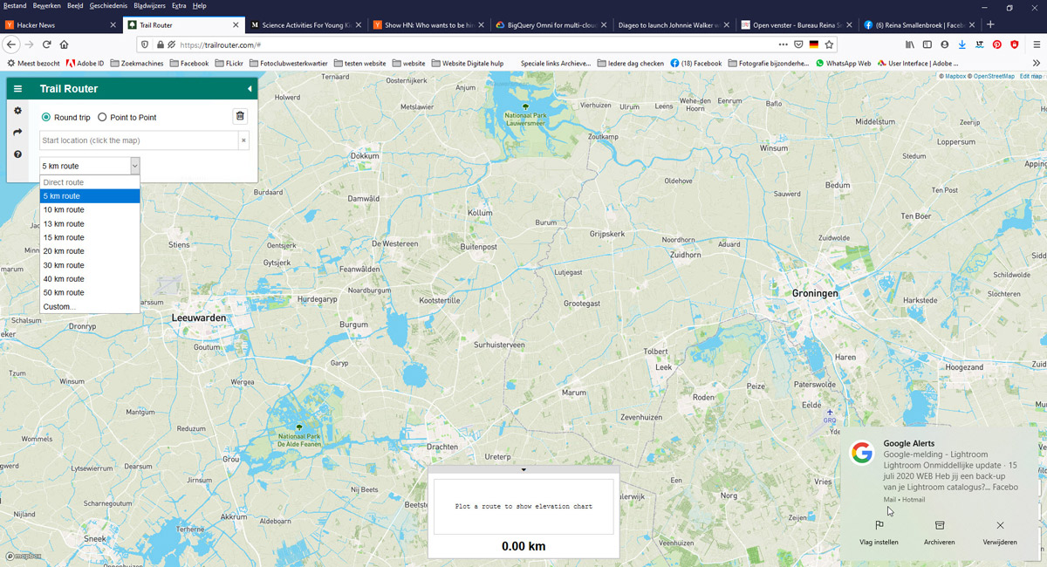
Task: Open the Firefox application menu
Action: coord(1036,44)
